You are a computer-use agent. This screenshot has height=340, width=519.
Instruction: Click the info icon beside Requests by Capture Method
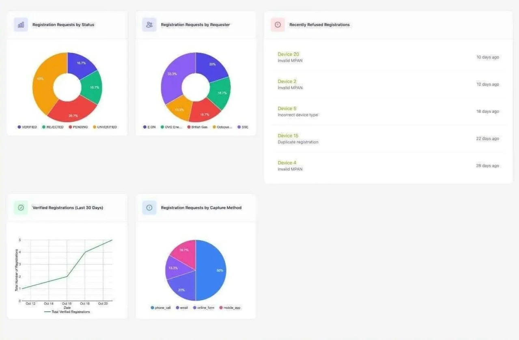tap(149, 208)
